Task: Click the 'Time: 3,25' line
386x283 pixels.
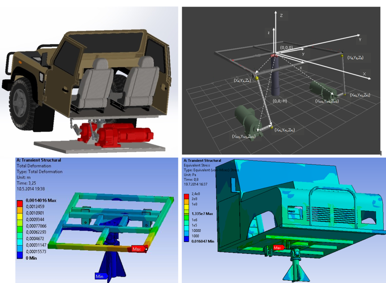Action: click(26, 183)
